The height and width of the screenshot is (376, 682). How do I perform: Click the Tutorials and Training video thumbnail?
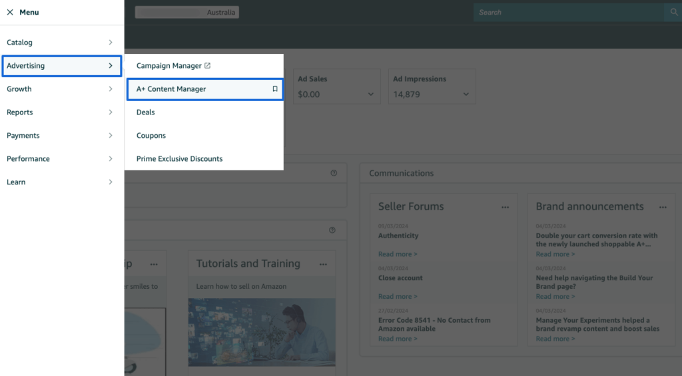pyautogui.click(x=262, y=332)
